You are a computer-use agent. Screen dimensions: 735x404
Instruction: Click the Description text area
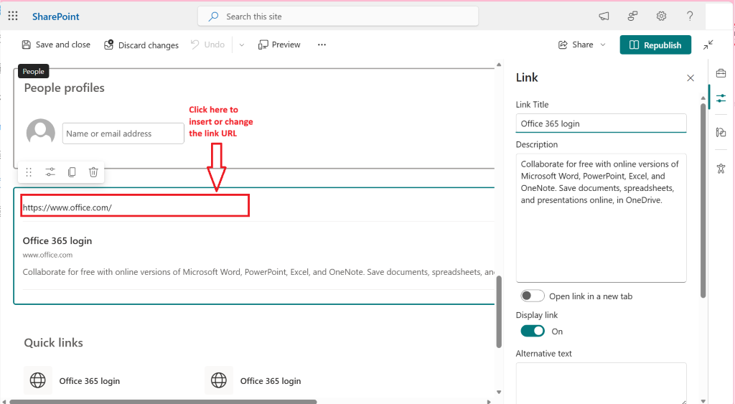[x=601, y=218]
